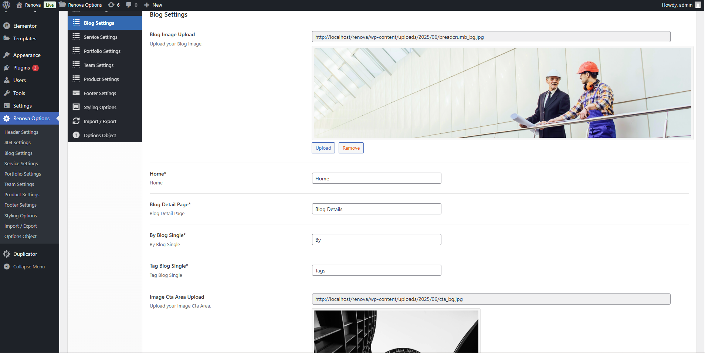The width and height of the screenshot is (705, 353).
Task: Expand the Appearance sidebar menu
Action: [27, 55]
